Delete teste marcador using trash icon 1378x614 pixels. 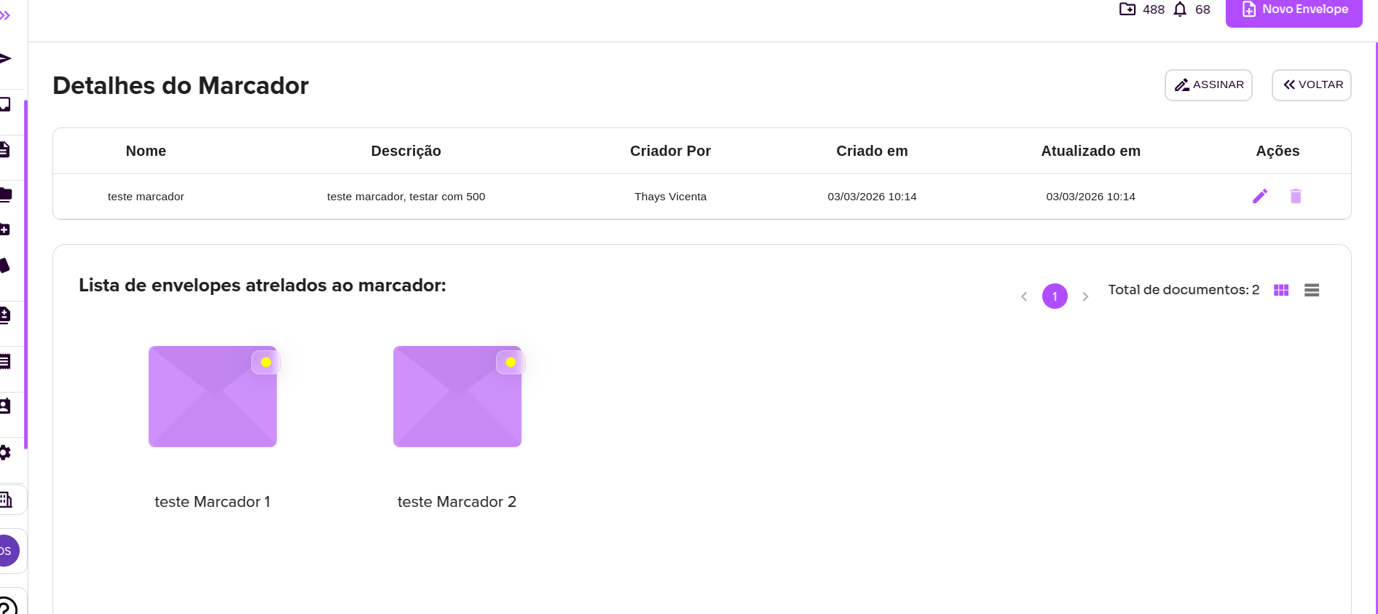1295,196
